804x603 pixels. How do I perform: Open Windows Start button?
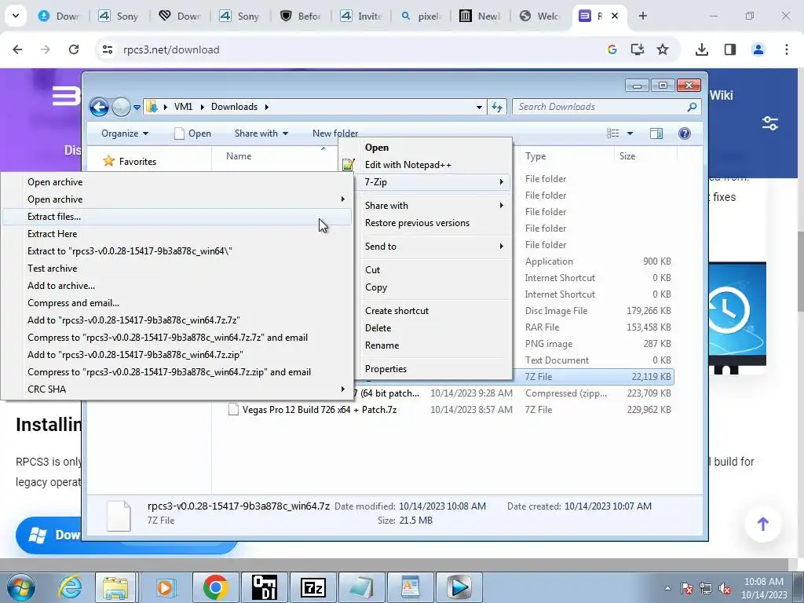[21, 587]
